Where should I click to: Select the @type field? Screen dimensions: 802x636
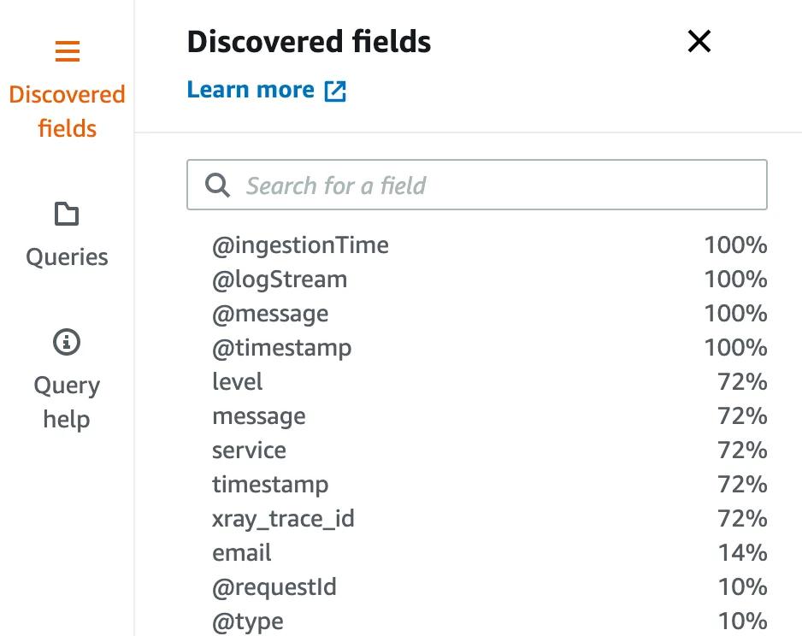(x=248, y=621)
